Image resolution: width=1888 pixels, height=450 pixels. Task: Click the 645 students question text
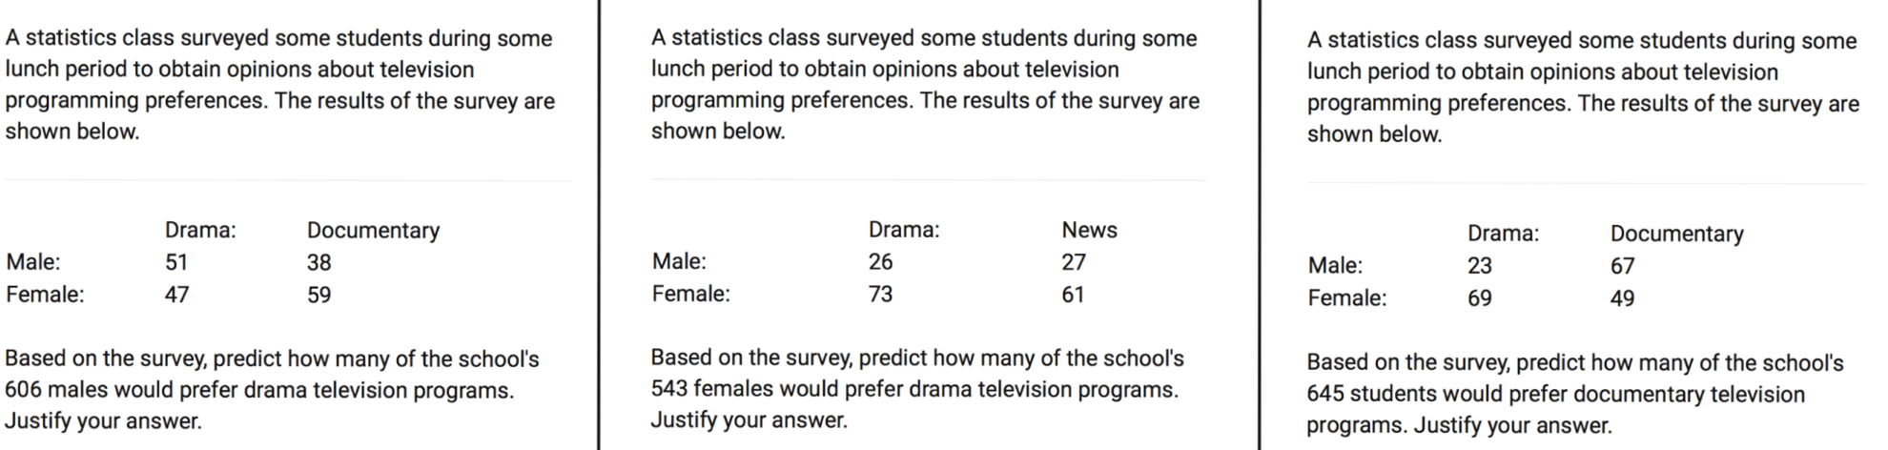(x=1575, y=394)
